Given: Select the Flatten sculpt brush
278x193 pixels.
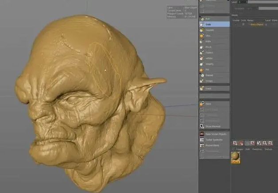Looking at the screenshot, I should pyautogui.click(x=214, y=52).
